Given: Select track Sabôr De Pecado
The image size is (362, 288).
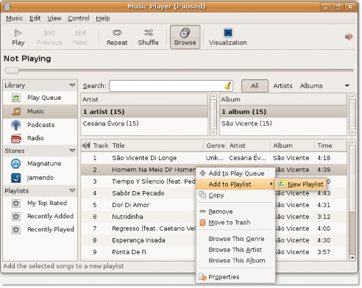Looking at the screenshot, I should 138,193.
